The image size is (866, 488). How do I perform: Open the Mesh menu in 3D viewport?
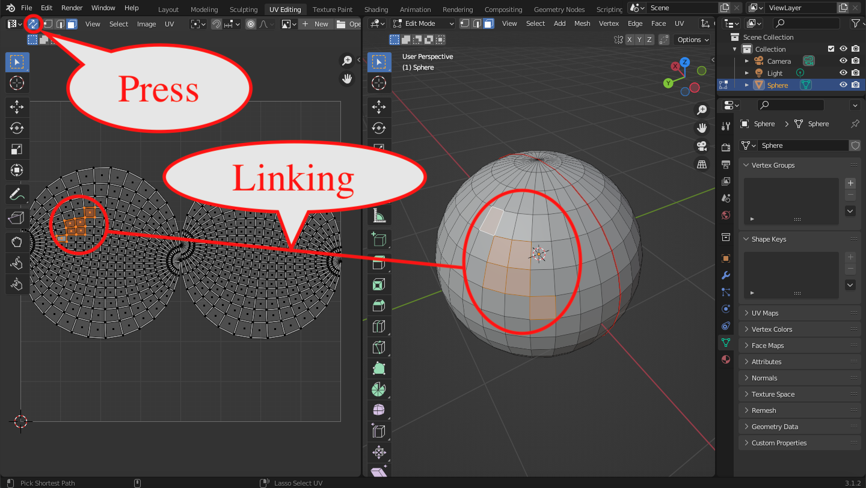(x=582, y=23)
